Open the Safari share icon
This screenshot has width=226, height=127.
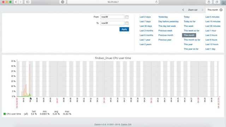click(x=209, y=2)
